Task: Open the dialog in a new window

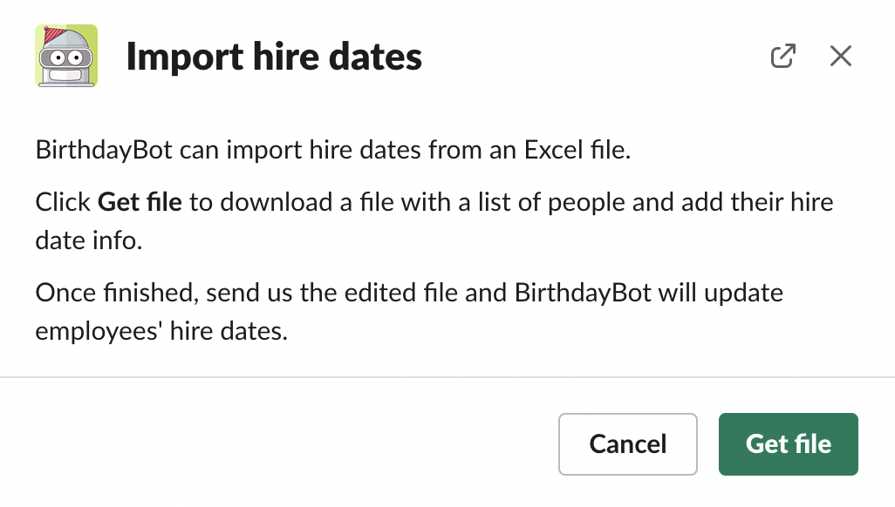Action: pyautogui.click(x=782, y=57)
